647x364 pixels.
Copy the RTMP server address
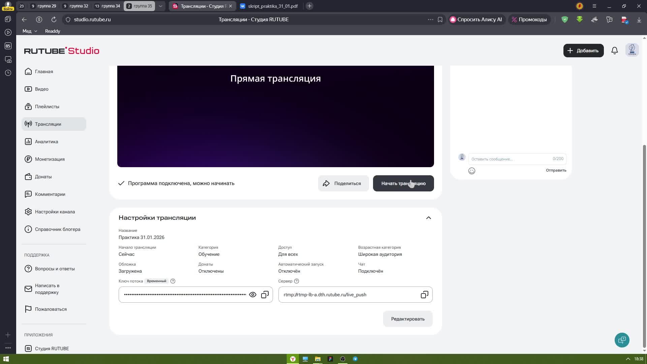[x=424, y=295]
